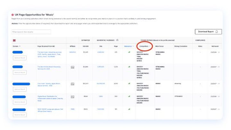Viewport: 231px width, 130px height.
Task: Click the Strong Correlation column header
Action: [x=181, y=46]
